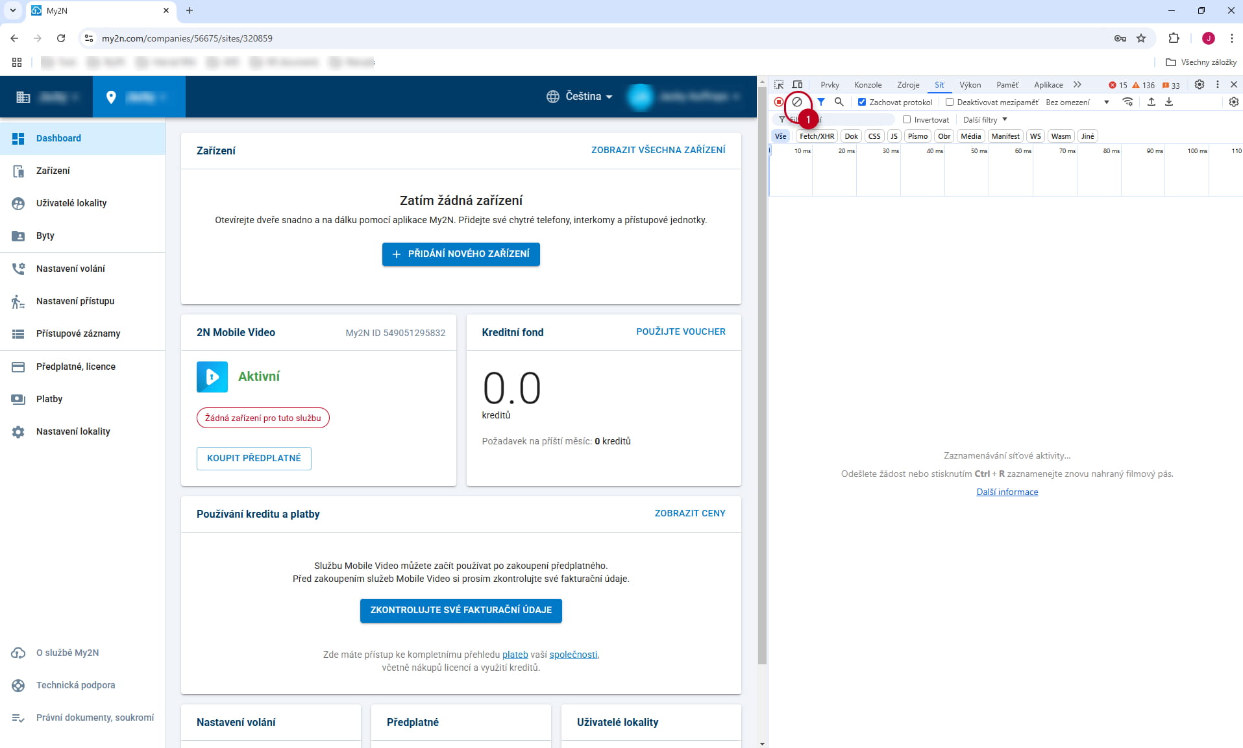Expand the company selector with building icon
Image resolution: width=1243 pixels, height=748 pixels.
47,97
